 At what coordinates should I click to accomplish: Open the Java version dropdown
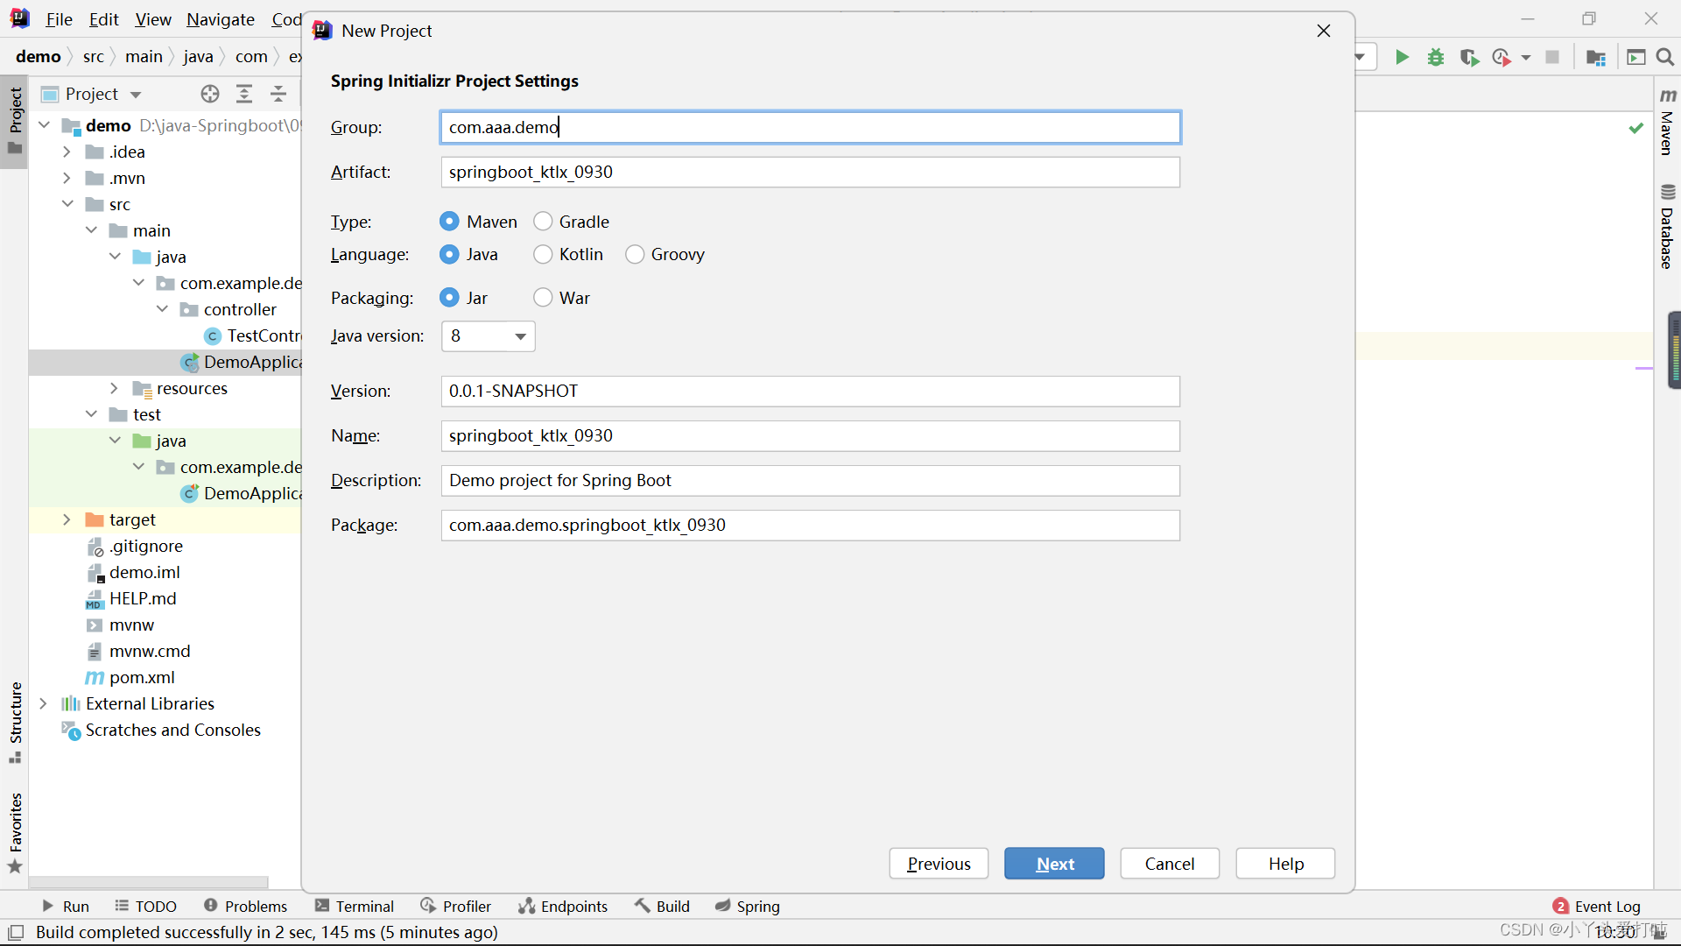coord(489,336)
